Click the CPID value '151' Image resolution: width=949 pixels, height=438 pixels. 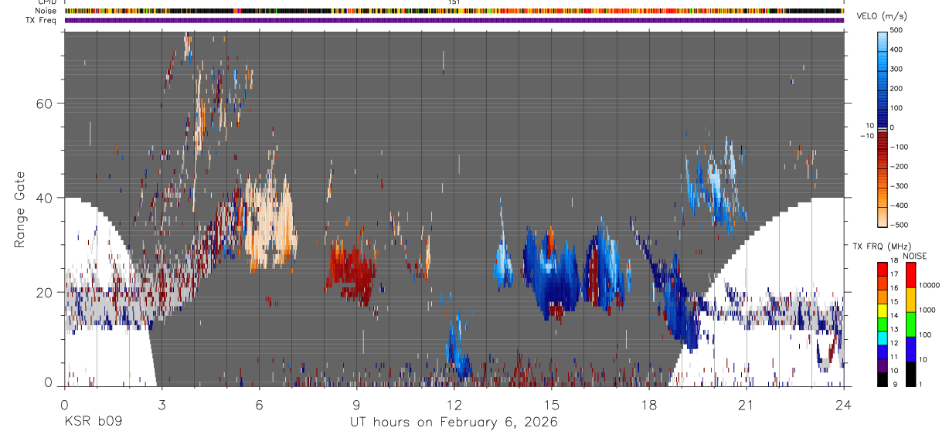pos(454,2)
